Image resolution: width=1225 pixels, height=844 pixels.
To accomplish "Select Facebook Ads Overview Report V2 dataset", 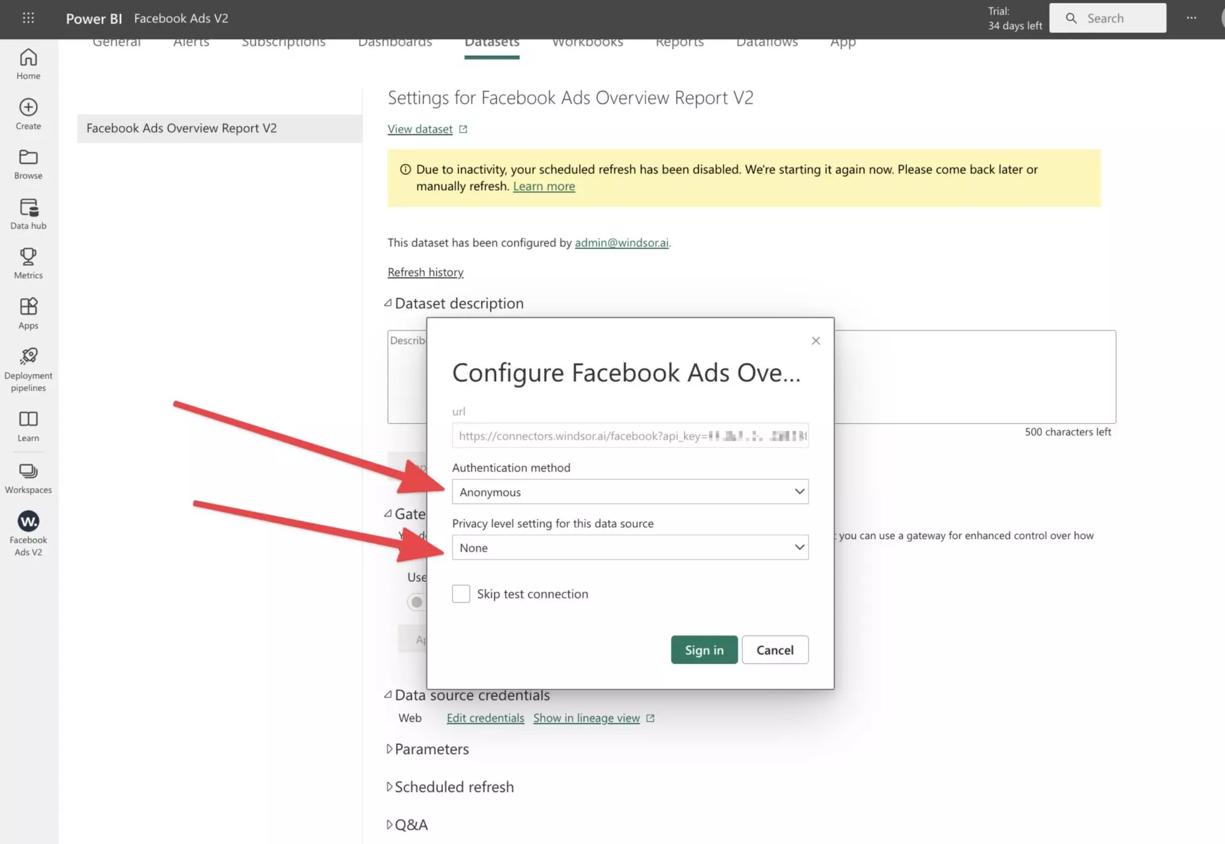I will point(219,129).
